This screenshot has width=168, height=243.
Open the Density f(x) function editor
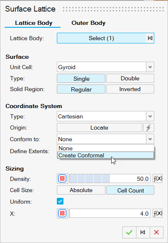pyautogui.click(x=158, y=178)
